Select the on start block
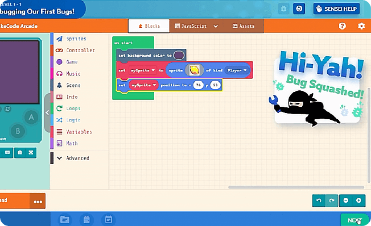Image resolution: width=371 pixels, height=226 pixels. click(123, 43)
